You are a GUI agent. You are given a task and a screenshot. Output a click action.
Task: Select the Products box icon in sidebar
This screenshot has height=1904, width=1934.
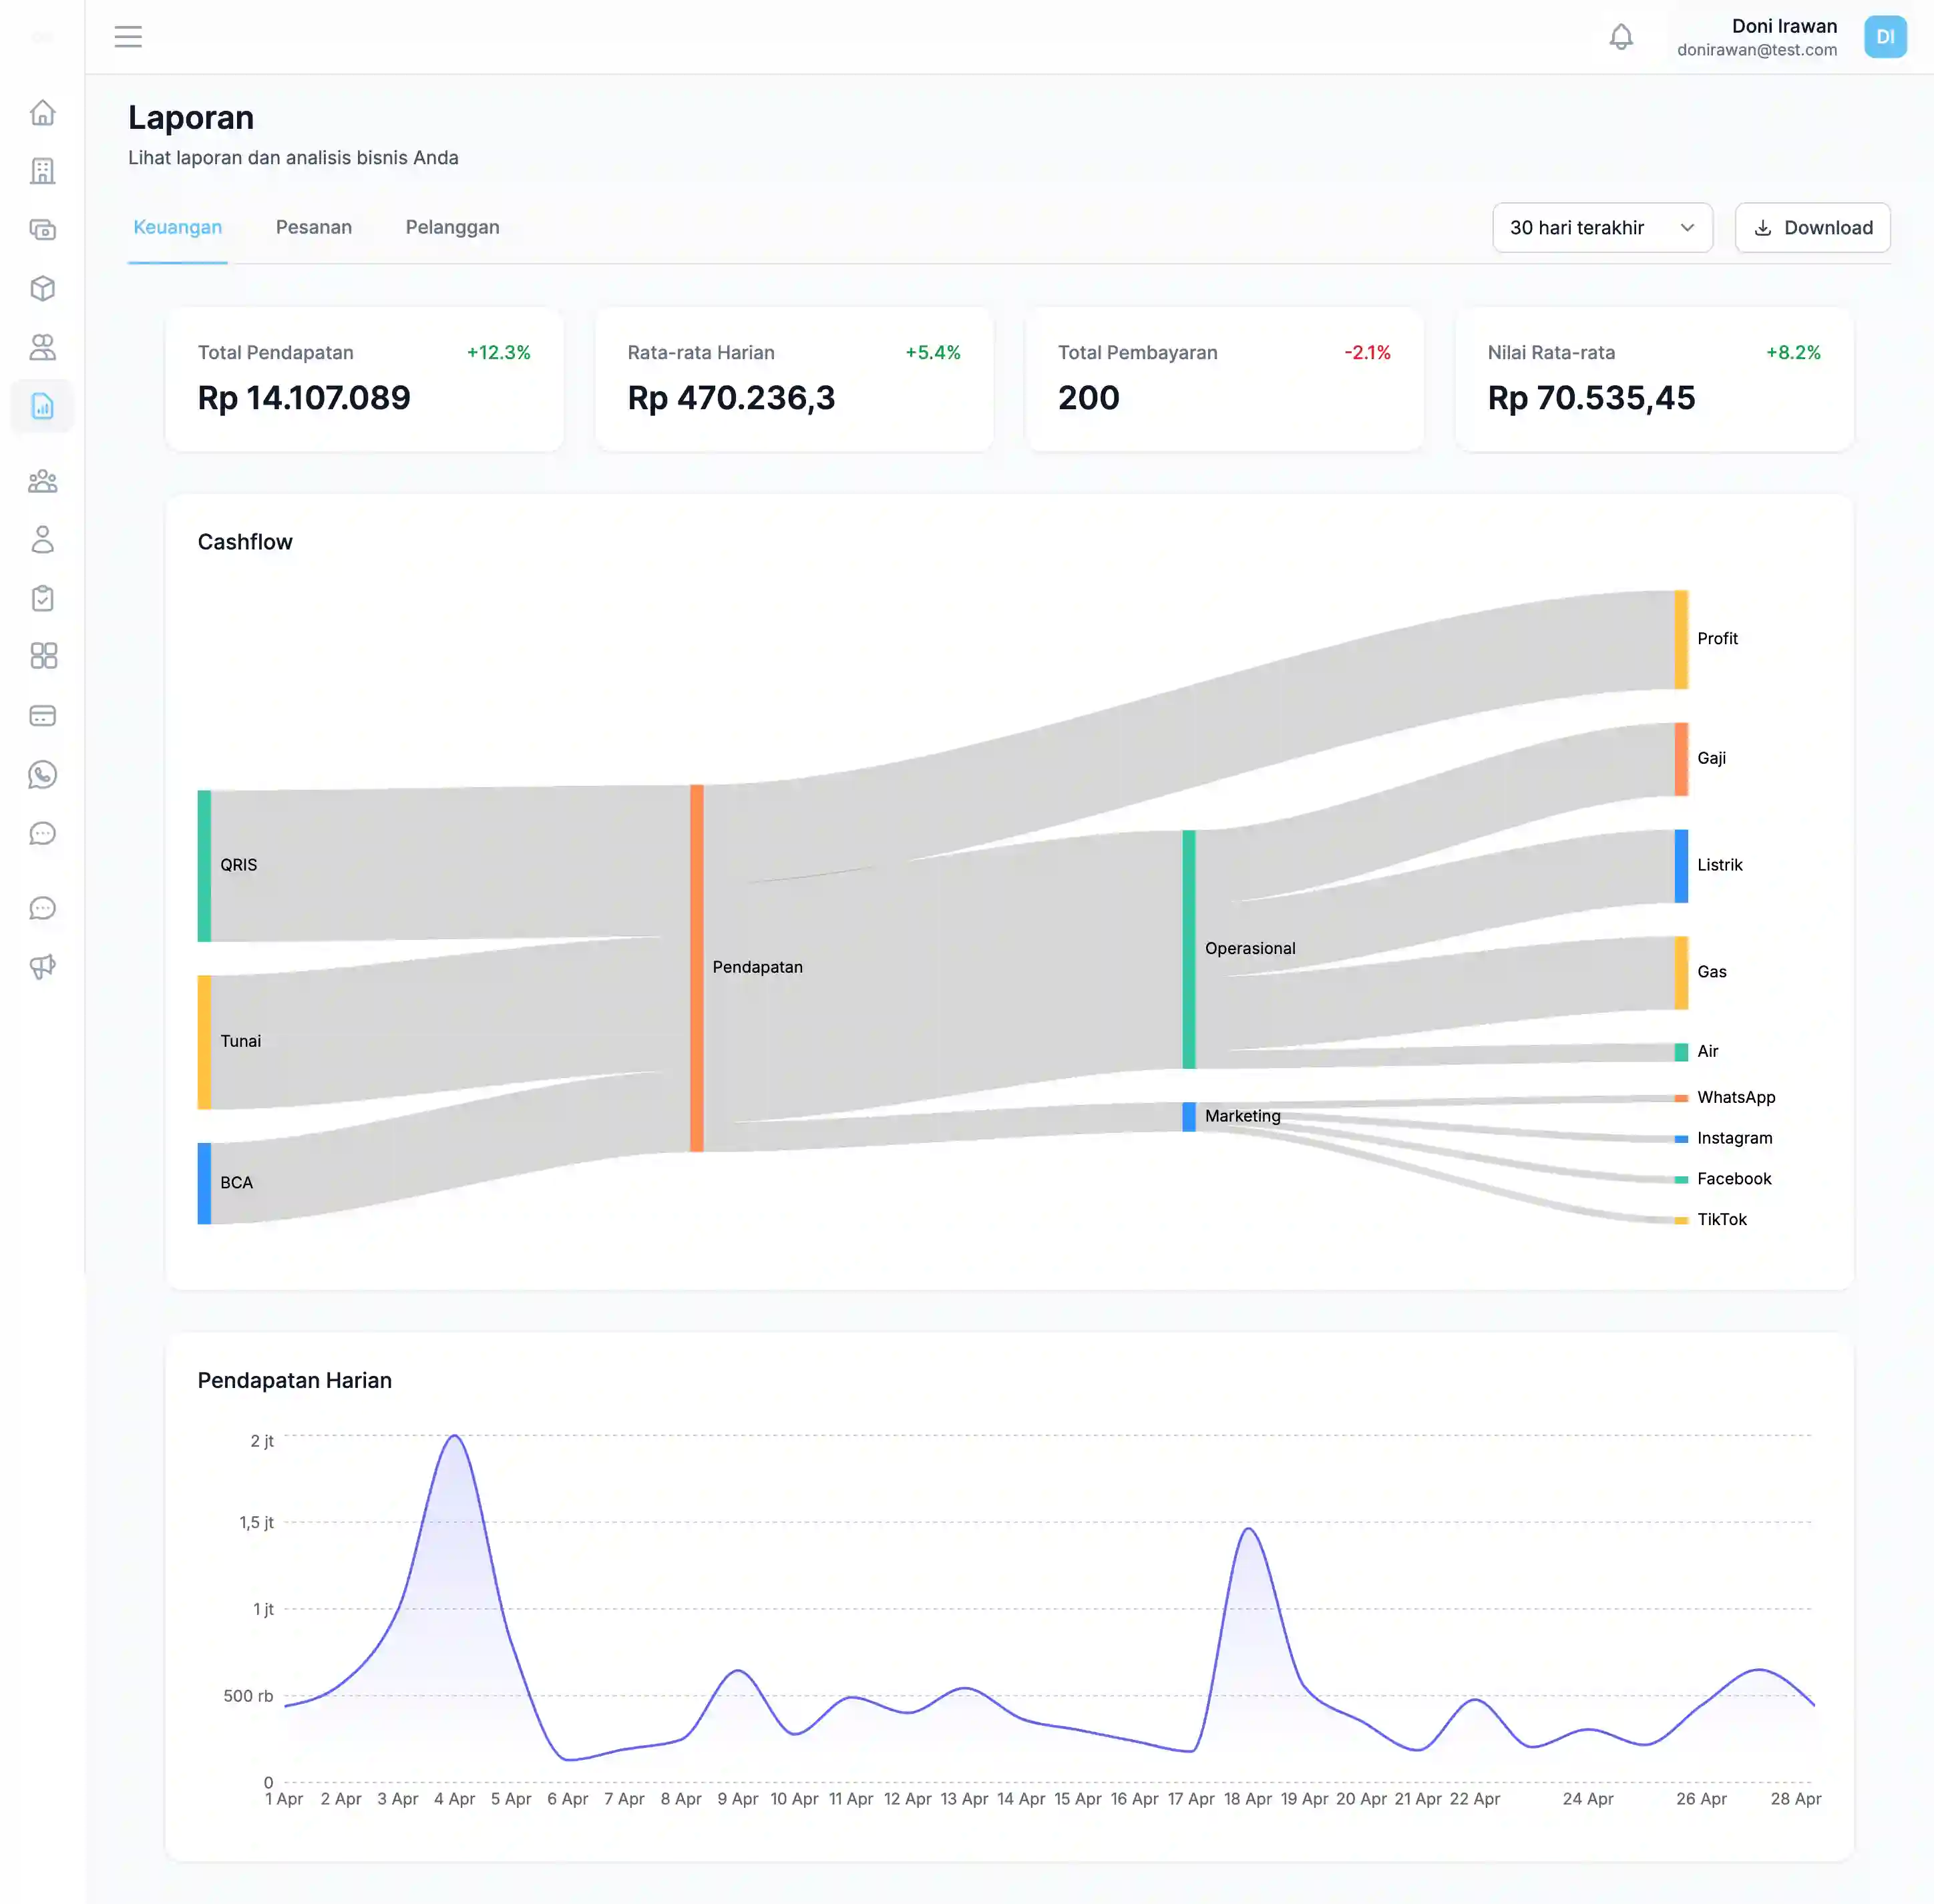click(x=43, y=288)
